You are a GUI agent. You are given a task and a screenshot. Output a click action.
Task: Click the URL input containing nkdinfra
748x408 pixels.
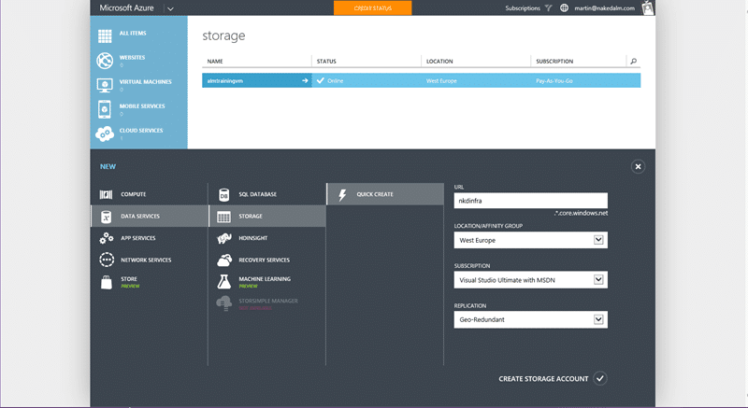(x=530, y=201)
